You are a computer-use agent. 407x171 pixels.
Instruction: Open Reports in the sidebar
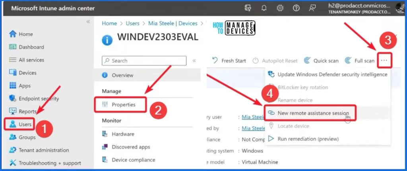click(23, 111)
